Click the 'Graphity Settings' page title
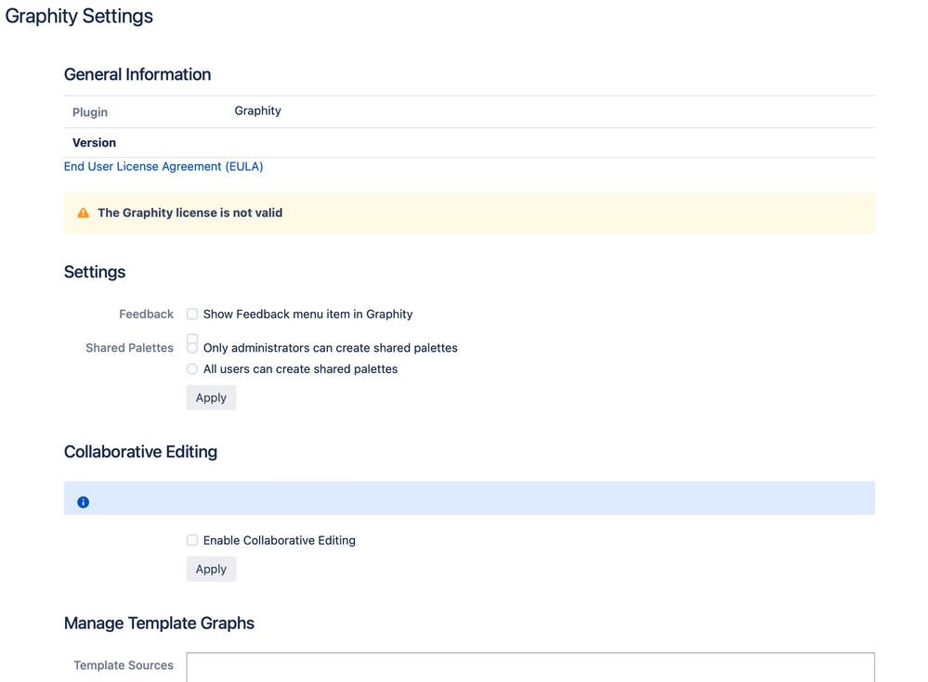The width and height of the screenshot is (928, 682). pyautogui.click(x=79, y=16)
